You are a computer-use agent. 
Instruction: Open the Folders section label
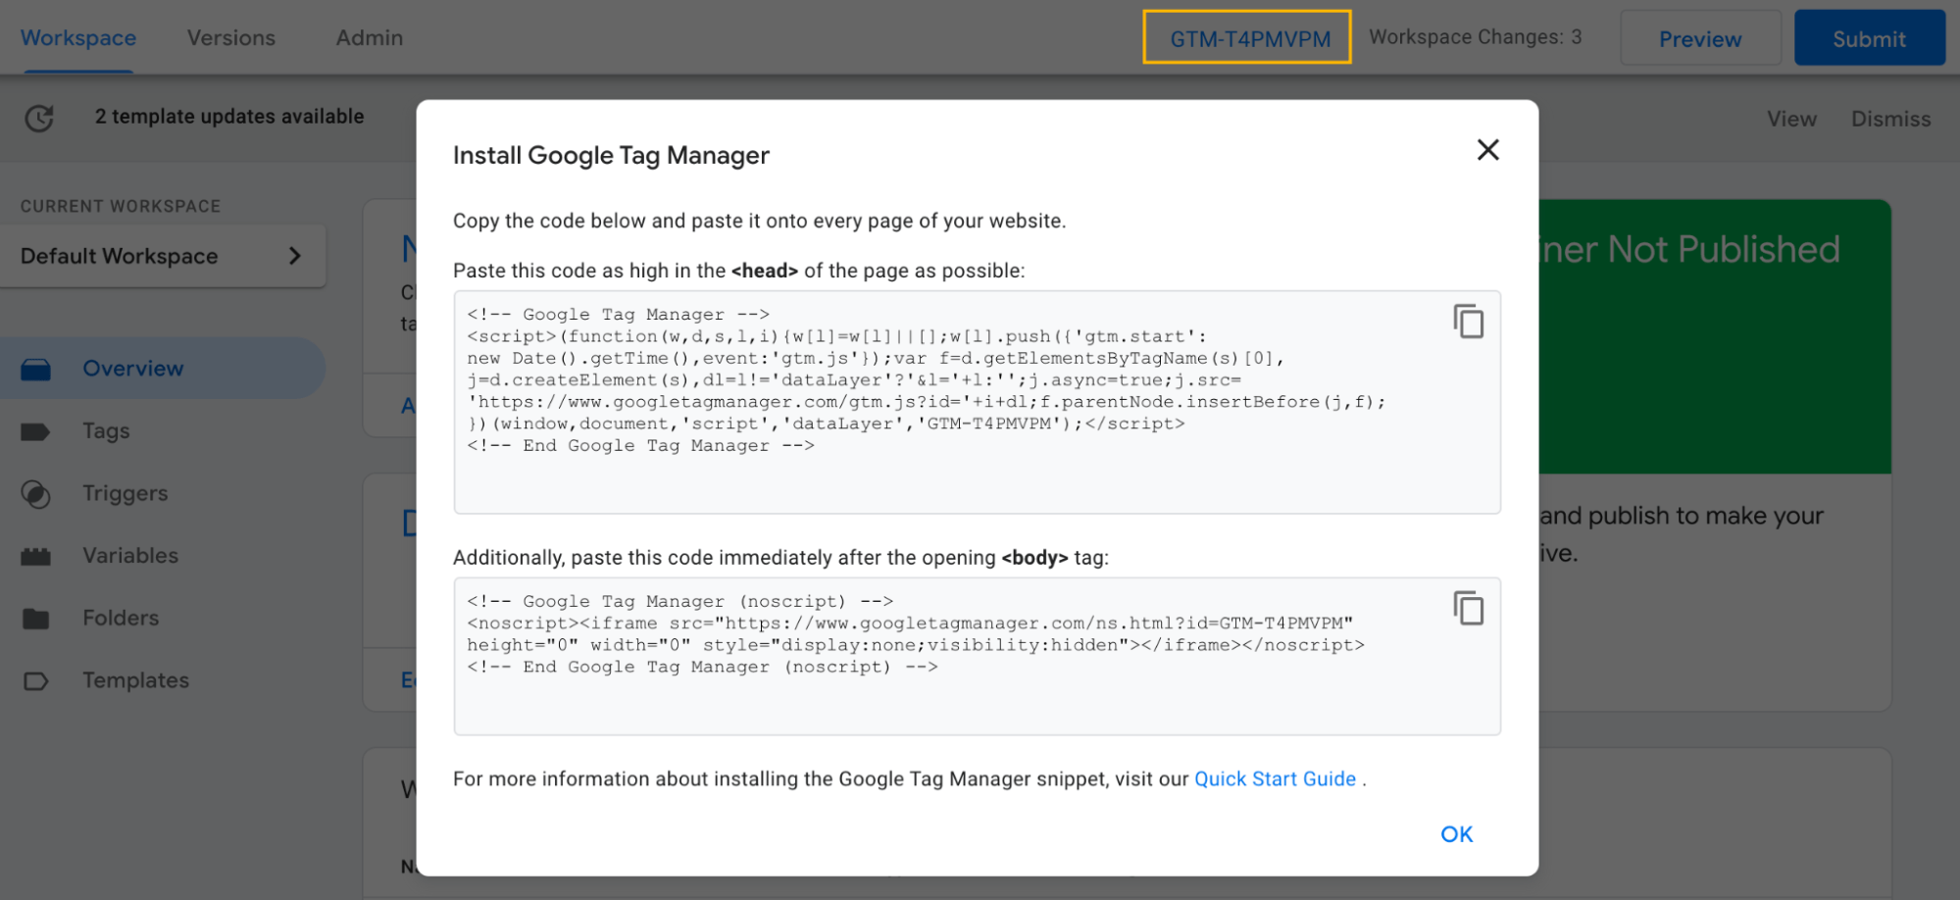tap(121, 618)
